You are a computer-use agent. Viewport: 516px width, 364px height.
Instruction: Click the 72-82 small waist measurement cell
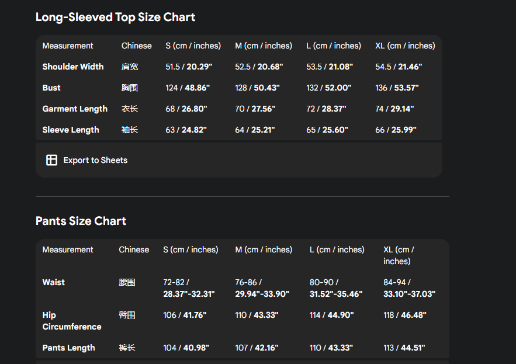coord(189,288)
